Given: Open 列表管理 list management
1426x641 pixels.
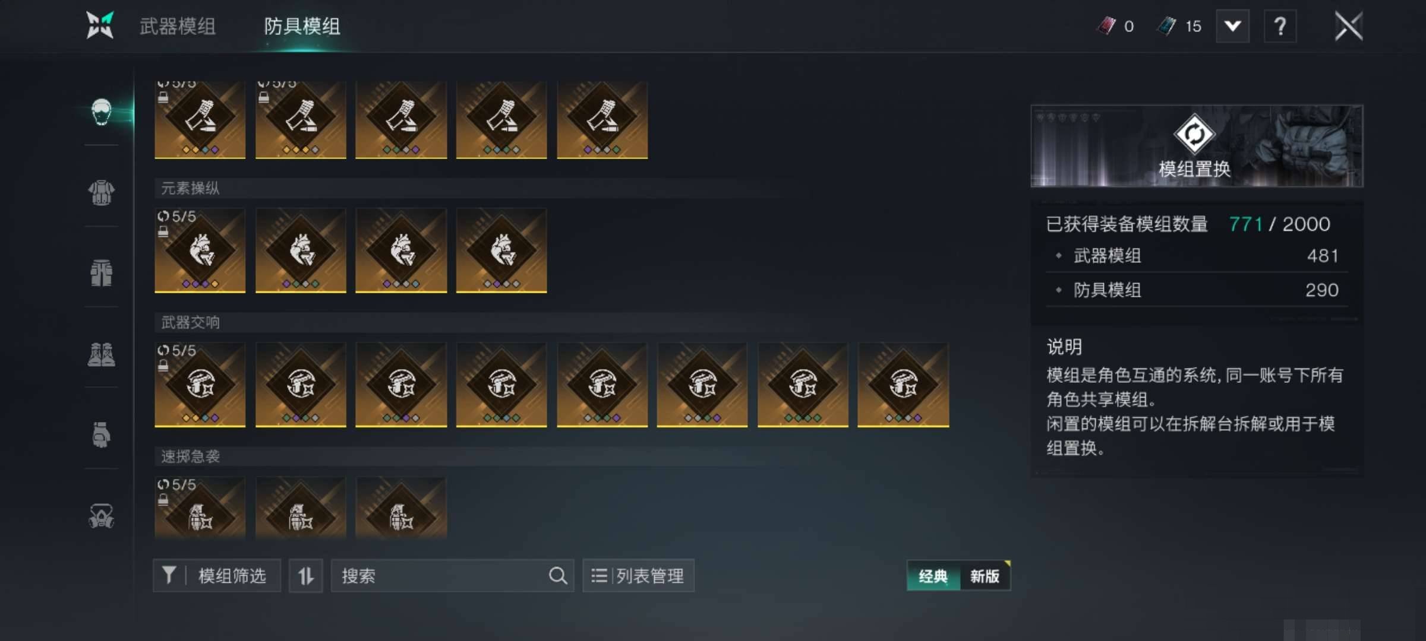Looking at the screenshot, I should click(639, 576).
